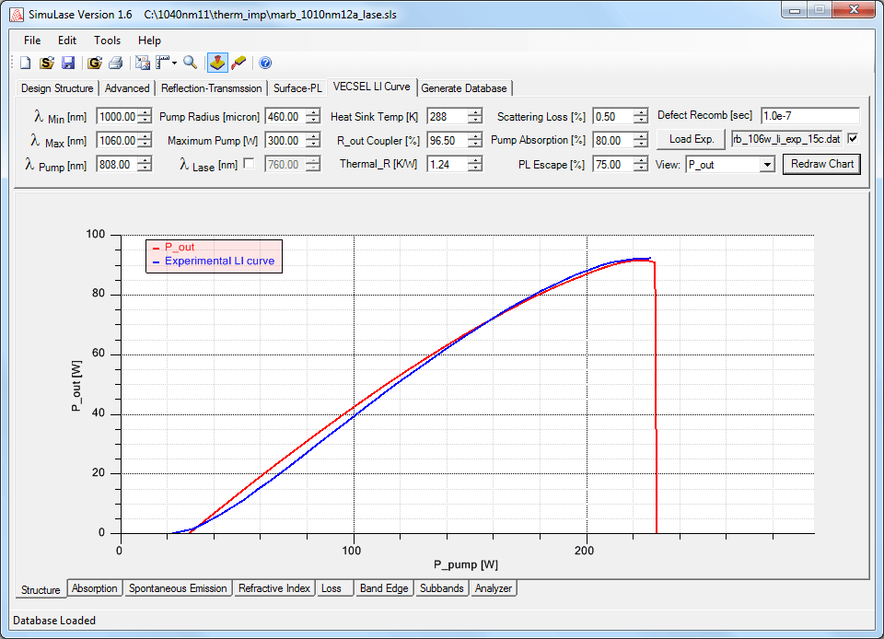Click the ruler scale icon
The width and height of the screenshot is (884, 639).
[x=163, y=63]
